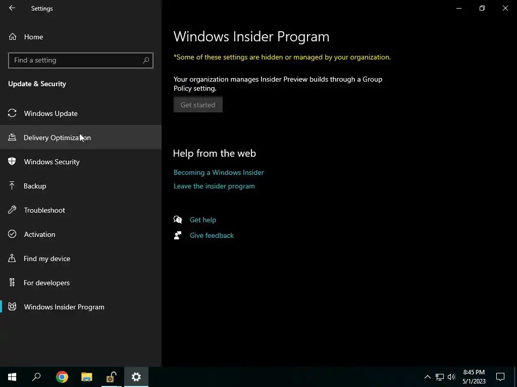Select Backup in the sidebar
Viewport: 517px width, 387px height.
[81, 185]
